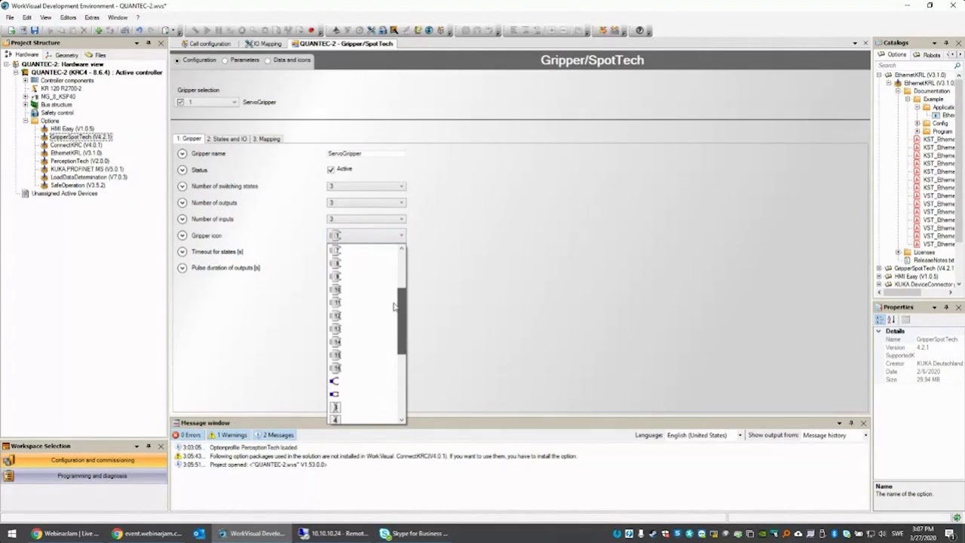
Task: Expand Controller components tree node
Action: 26,81
